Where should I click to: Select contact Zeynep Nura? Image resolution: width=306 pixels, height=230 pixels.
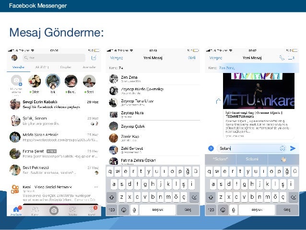click(x=153, y=114)
